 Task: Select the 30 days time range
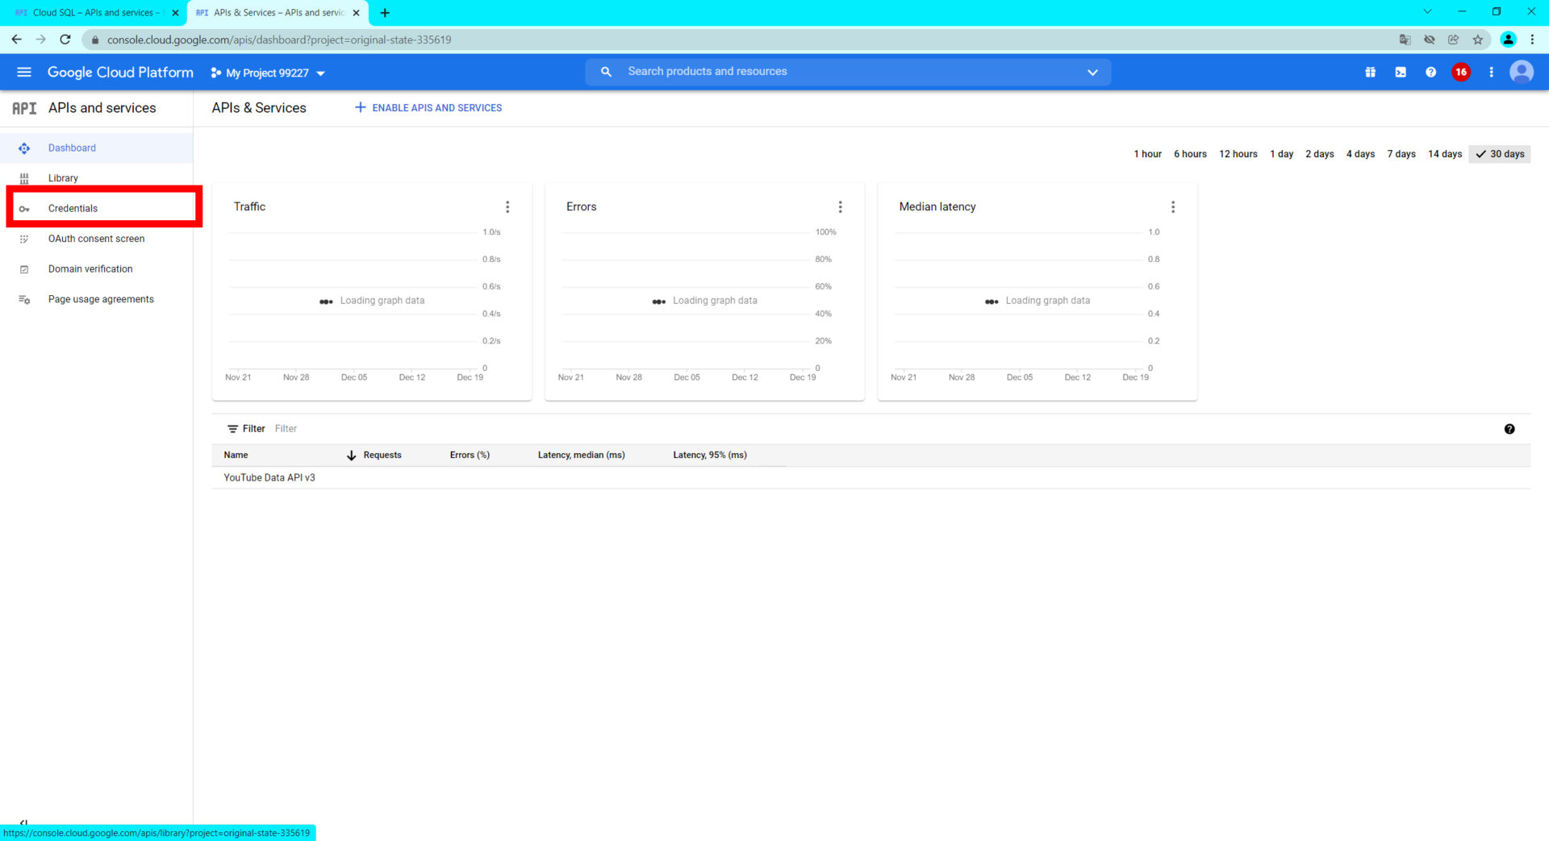click(1500, 154)
